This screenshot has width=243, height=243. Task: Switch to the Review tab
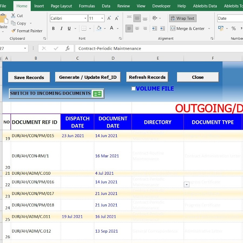point(123,6)
